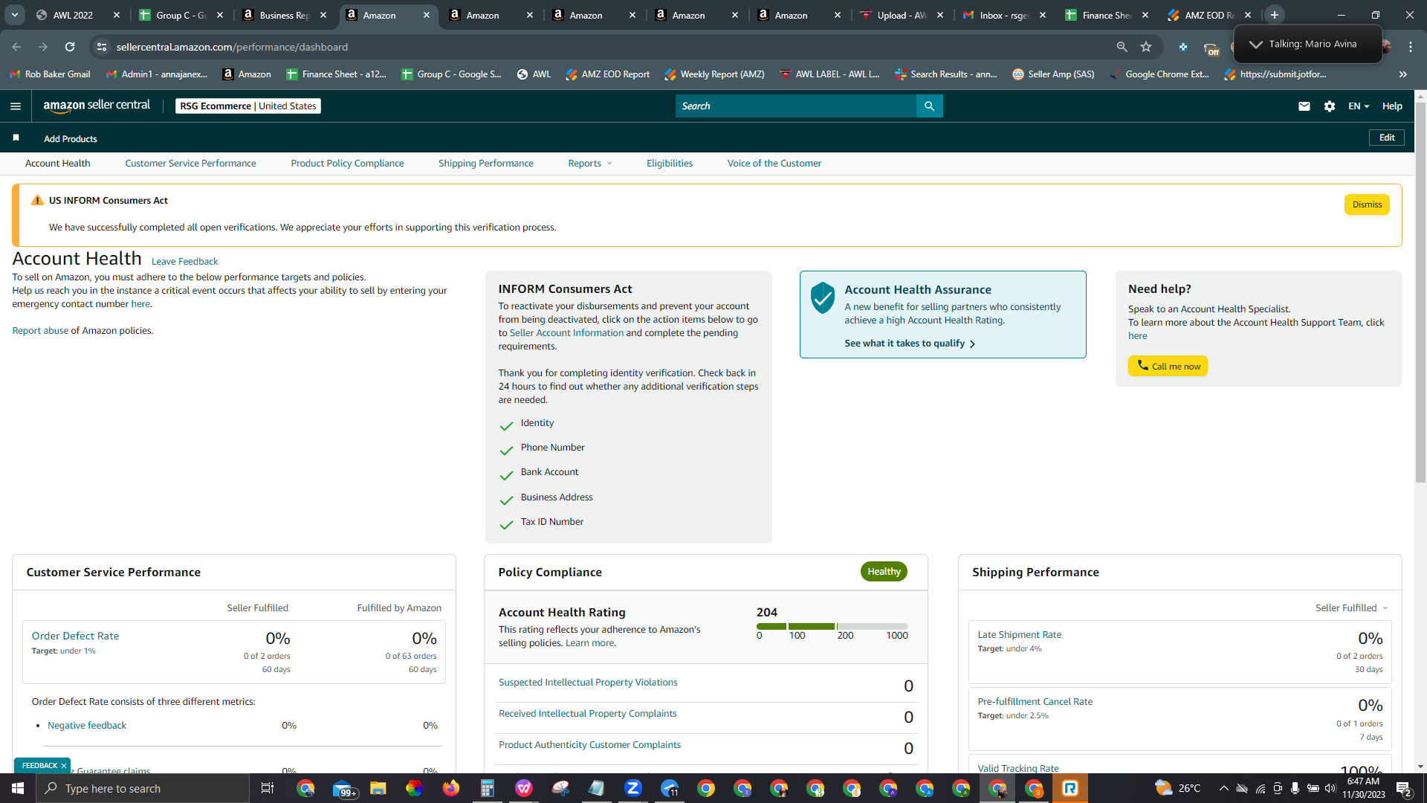This screenshot has width=1427, height=803.
Task: Follow the See what it takes to qualify link
Action: tap(910, 344)
